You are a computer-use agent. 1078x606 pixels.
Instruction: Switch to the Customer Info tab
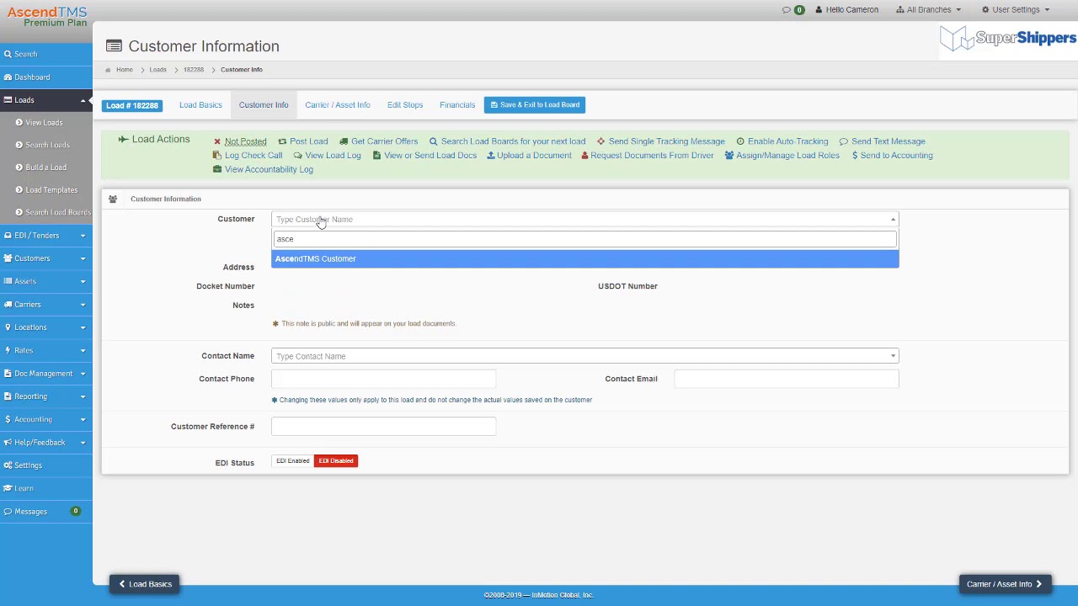click(x=264, y=105)
